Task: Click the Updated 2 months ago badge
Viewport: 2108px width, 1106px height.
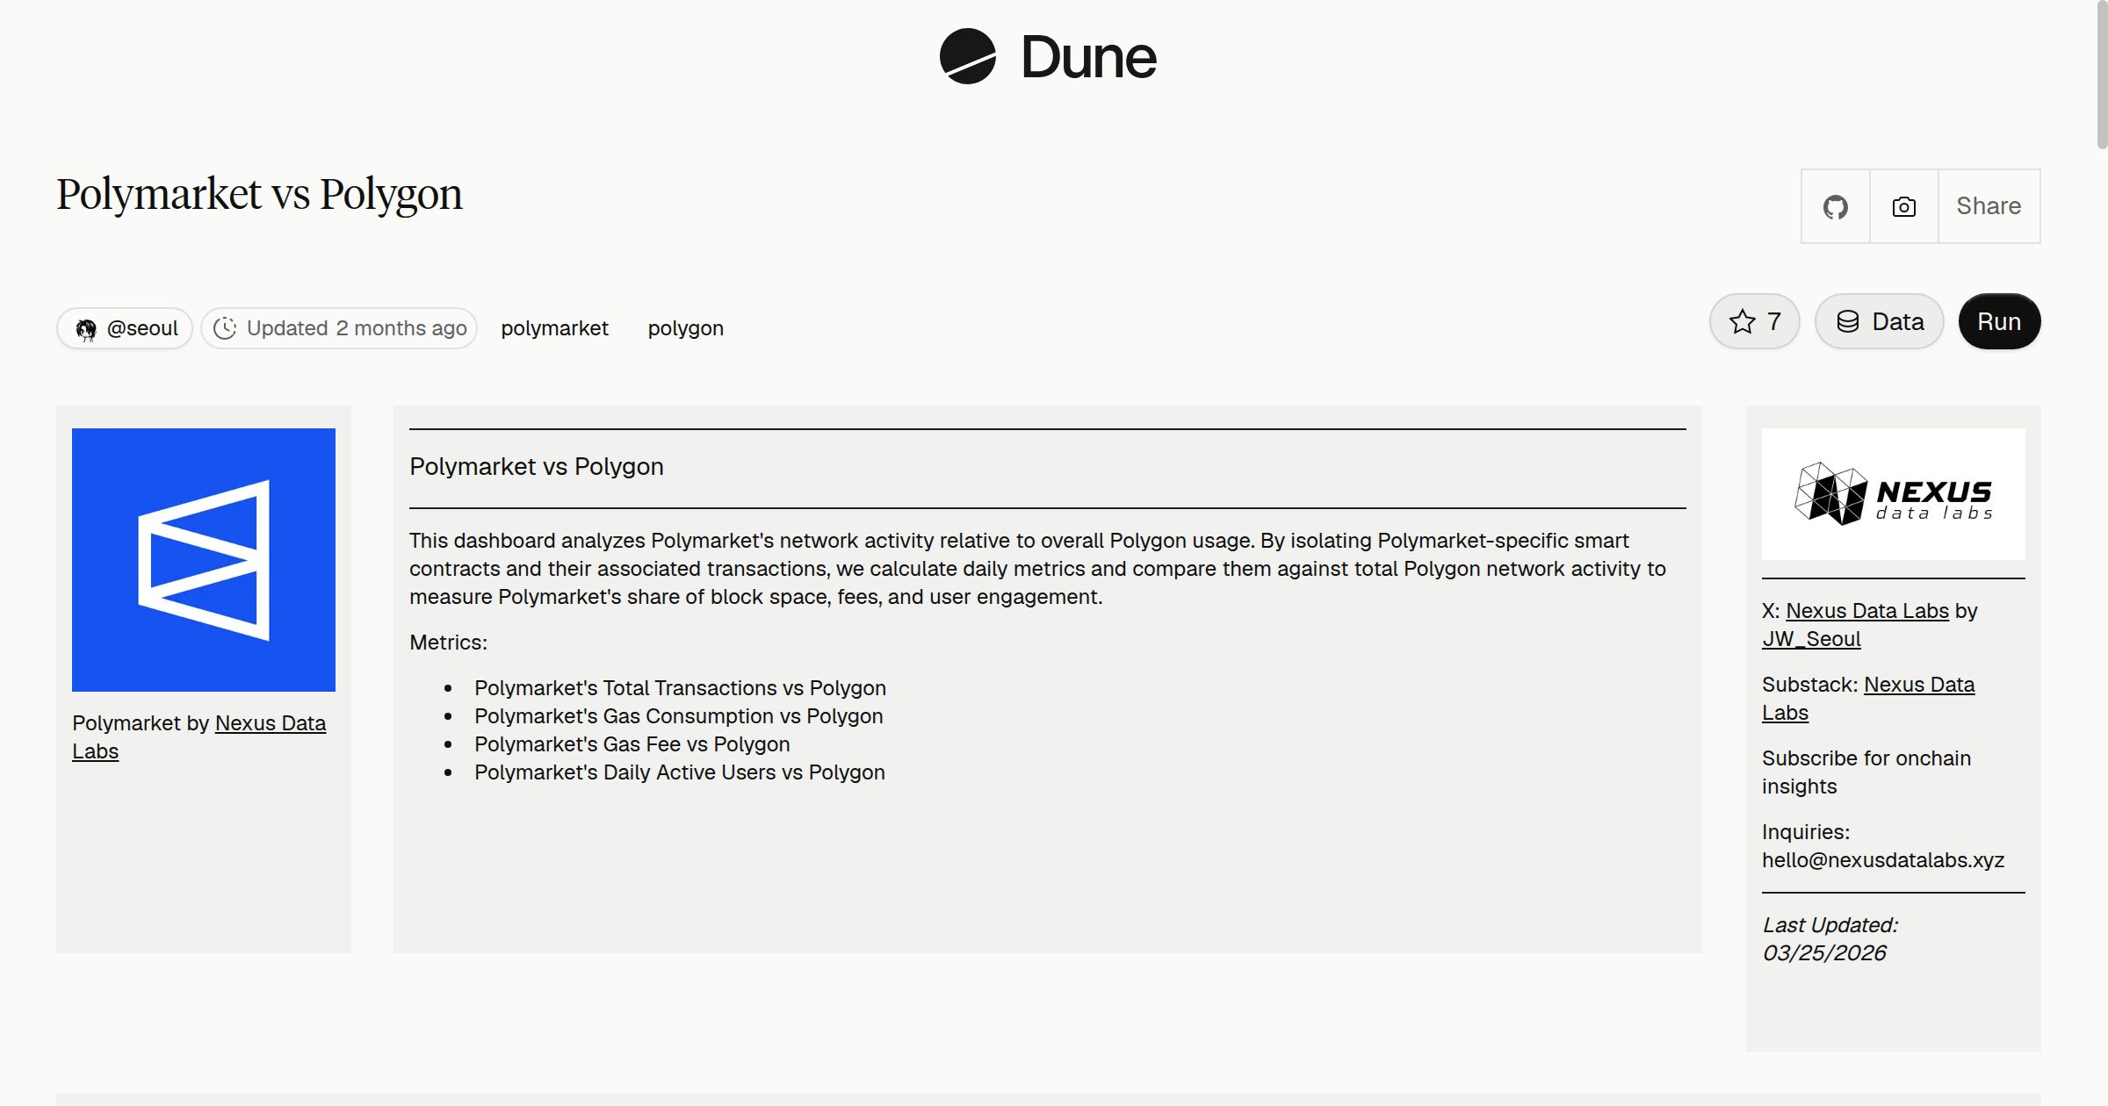Action: click(339, 328)
